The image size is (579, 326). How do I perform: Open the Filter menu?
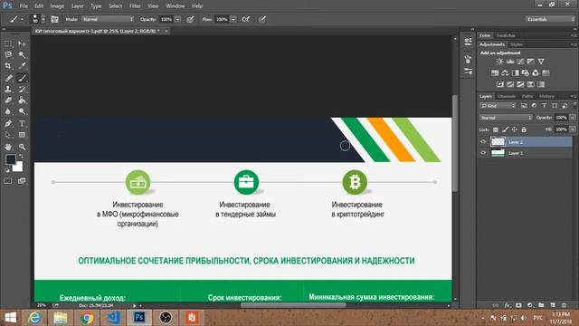tap(135, 6)
